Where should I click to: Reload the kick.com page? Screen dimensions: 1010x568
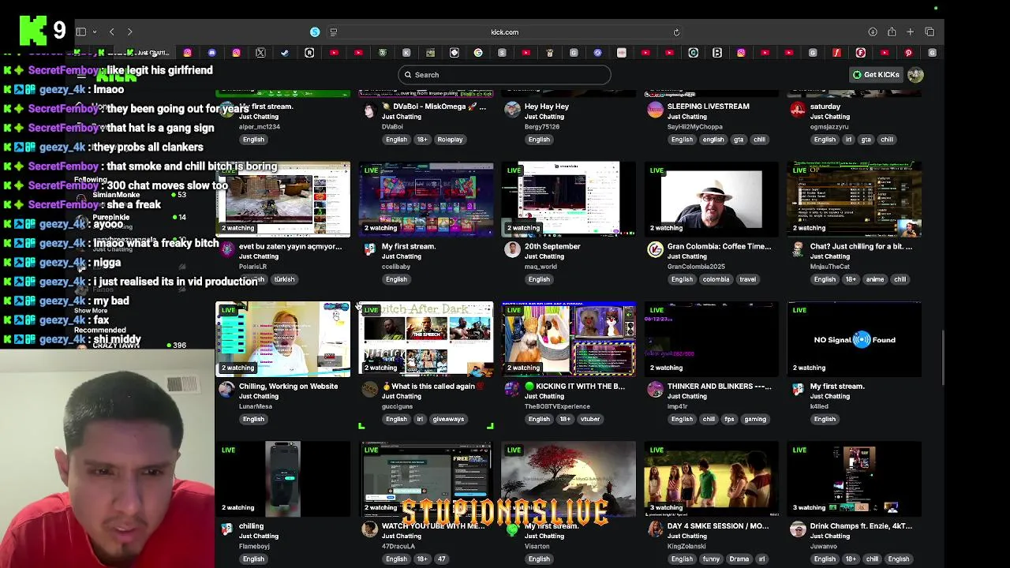click(676, 32)
